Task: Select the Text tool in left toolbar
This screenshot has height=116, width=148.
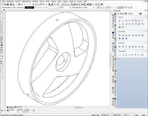Action: coord(2,43)
